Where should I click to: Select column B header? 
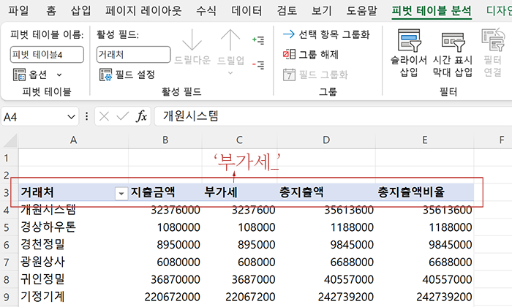(x=165, y=140)
